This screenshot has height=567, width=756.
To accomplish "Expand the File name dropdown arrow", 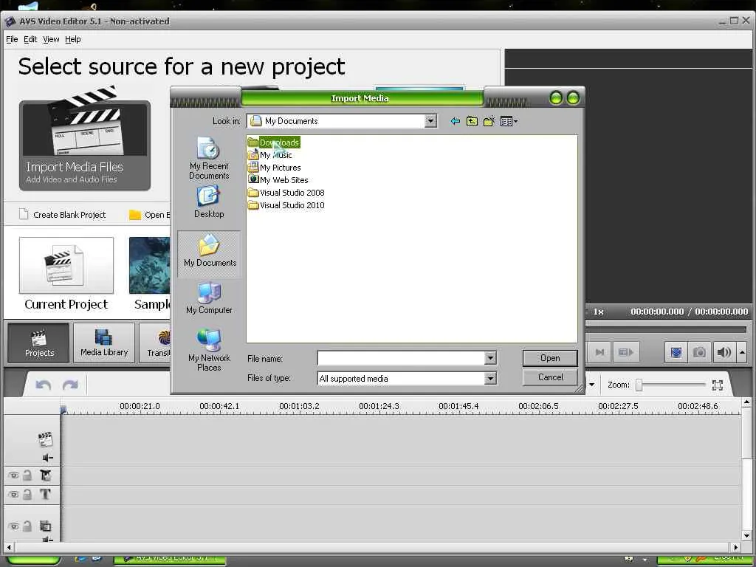I will tap(490, 358).
